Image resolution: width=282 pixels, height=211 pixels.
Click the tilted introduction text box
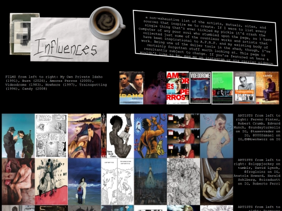[x=205, y=38]
